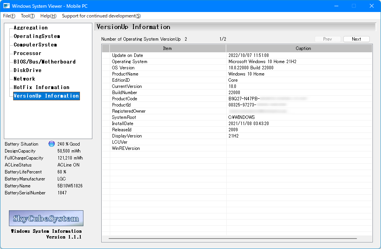The width and height of the screenshot is (381, 249).
Task: Click the 240 % Good battery text
Action: point(69,144)
